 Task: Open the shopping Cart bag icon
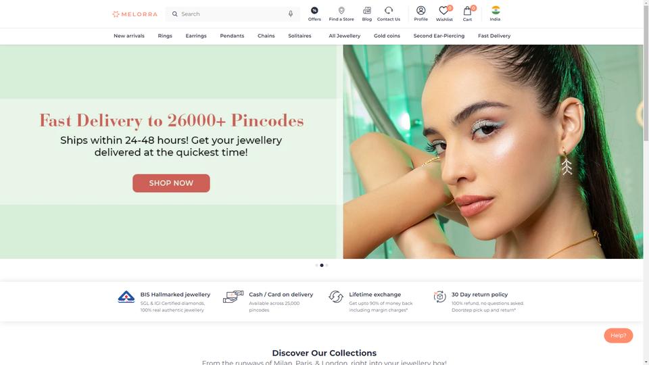[x=467, y=11]
